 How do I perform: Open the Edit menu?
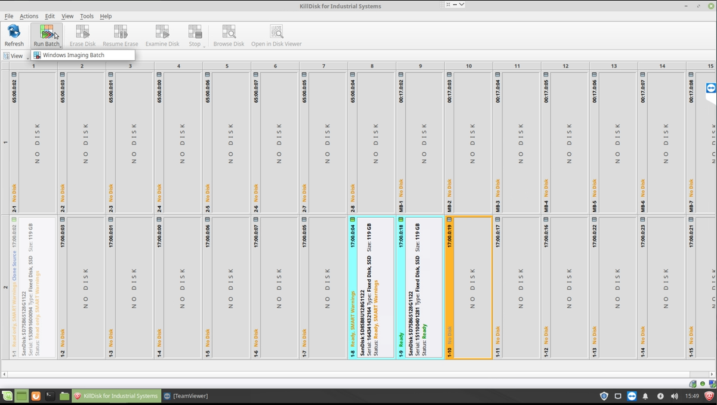click(x=50, y=16)
